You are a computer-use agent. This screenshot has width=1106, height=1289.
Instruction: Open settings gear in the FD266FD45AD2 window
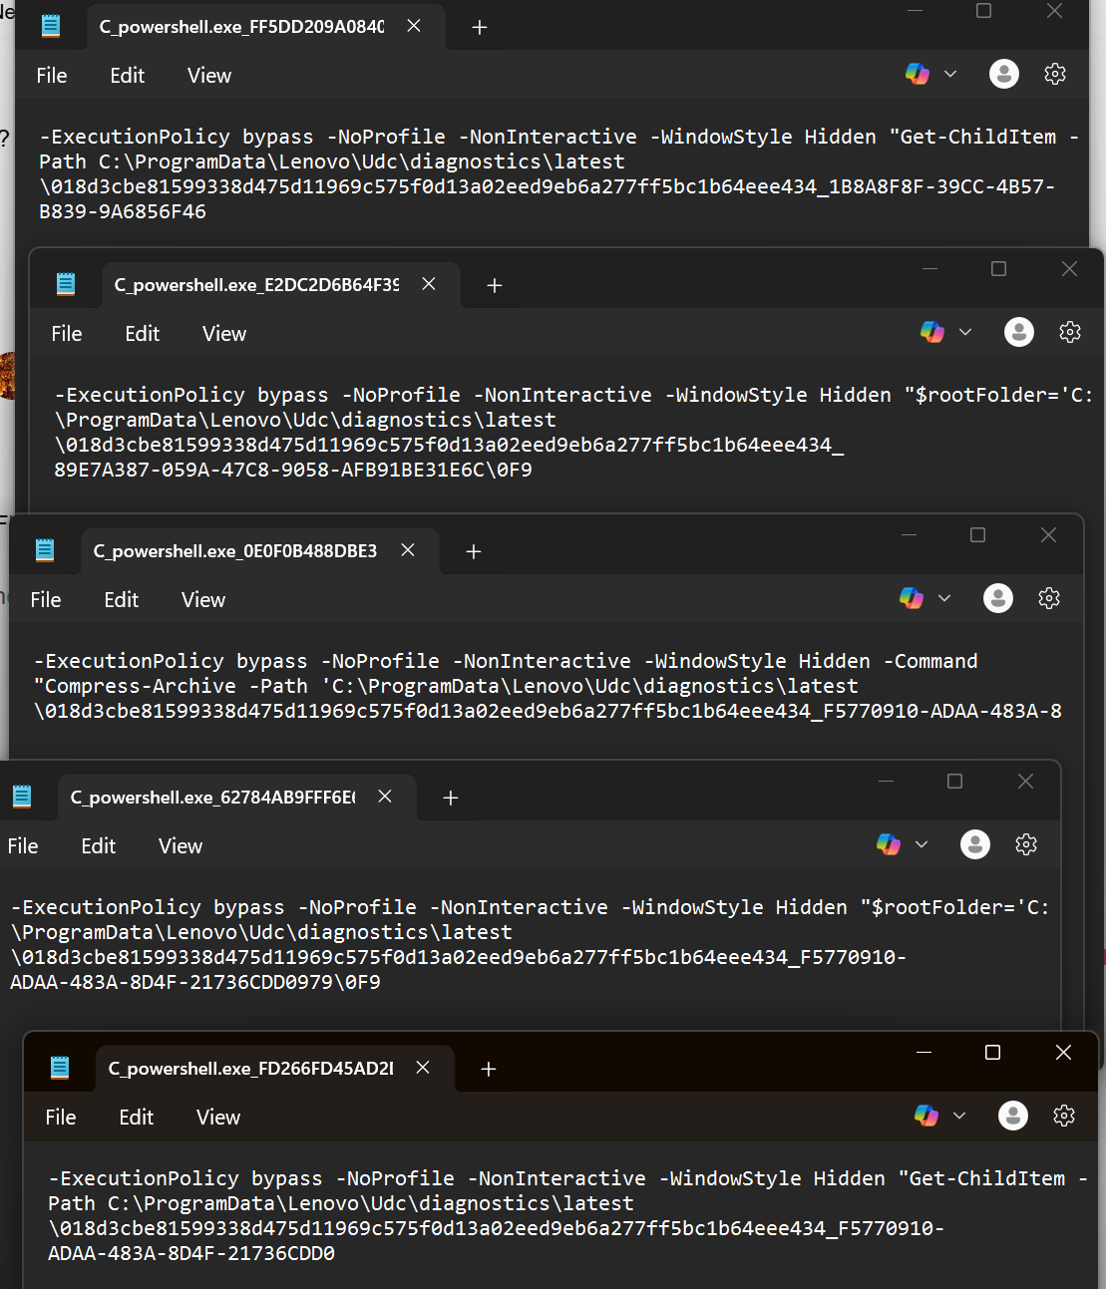pyautogui.click(x=1064, y=1117)
